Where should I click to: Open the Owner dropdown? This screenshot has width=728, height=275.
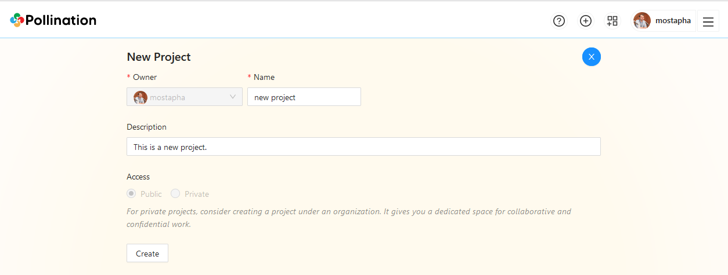pyautogui.click(x=184, y=97)
